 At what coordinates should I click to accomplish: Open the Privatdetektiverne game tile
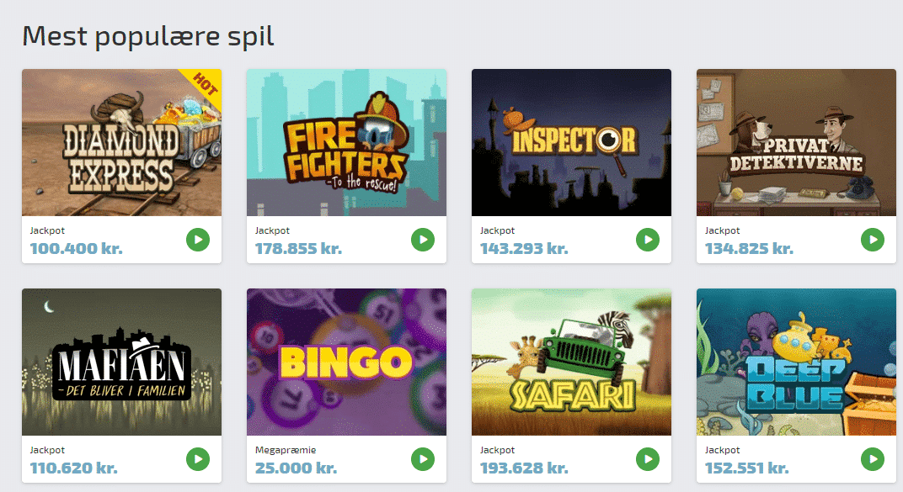pos(795,141)
